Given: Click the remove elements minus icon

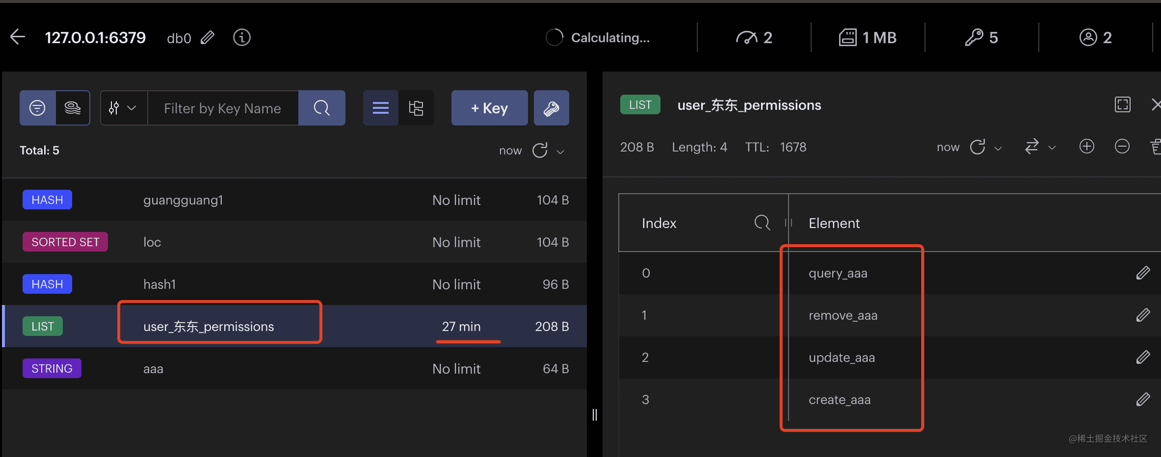Looking at the screenshot, I should [1122, 147].
